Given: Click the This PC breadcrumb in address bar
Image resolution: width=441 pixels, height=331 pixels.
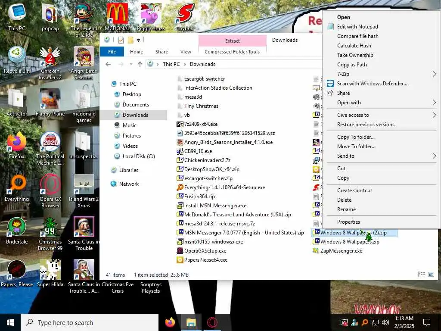Looking at the screenshot, I should [x=171, y=64].
